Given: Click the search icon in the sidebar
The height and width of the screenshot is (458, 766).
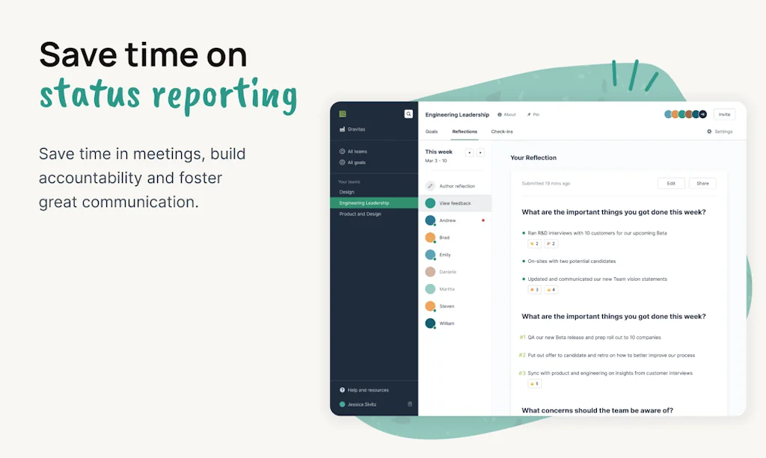Looking at the screenshot, I should click(x=408, y=114).
